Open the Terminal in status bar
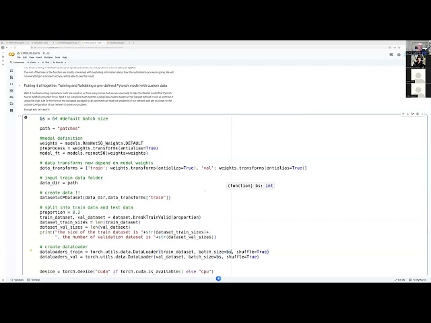This screenshot has width=431, height=323. click(34, 280)
